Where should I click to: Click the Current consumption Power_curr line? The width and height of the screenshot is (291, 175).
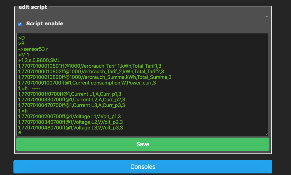[x=87, y=83]
